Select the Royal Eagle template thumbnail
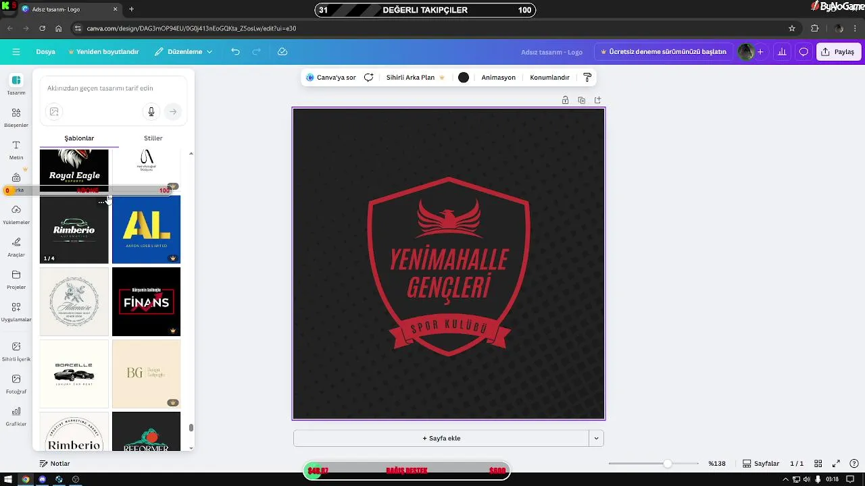 (x=74, y=169)
